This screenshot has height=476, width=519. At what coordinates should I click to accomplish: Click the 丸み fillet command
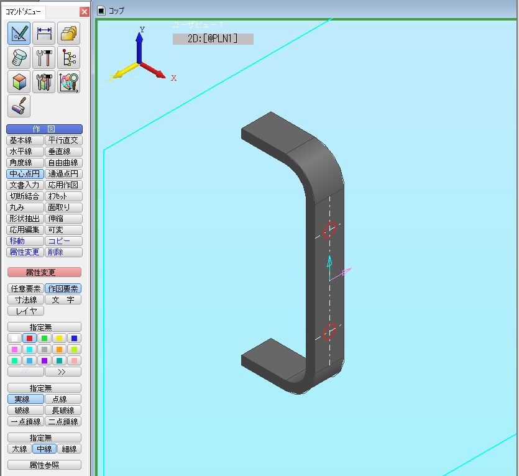pos(25,208)
